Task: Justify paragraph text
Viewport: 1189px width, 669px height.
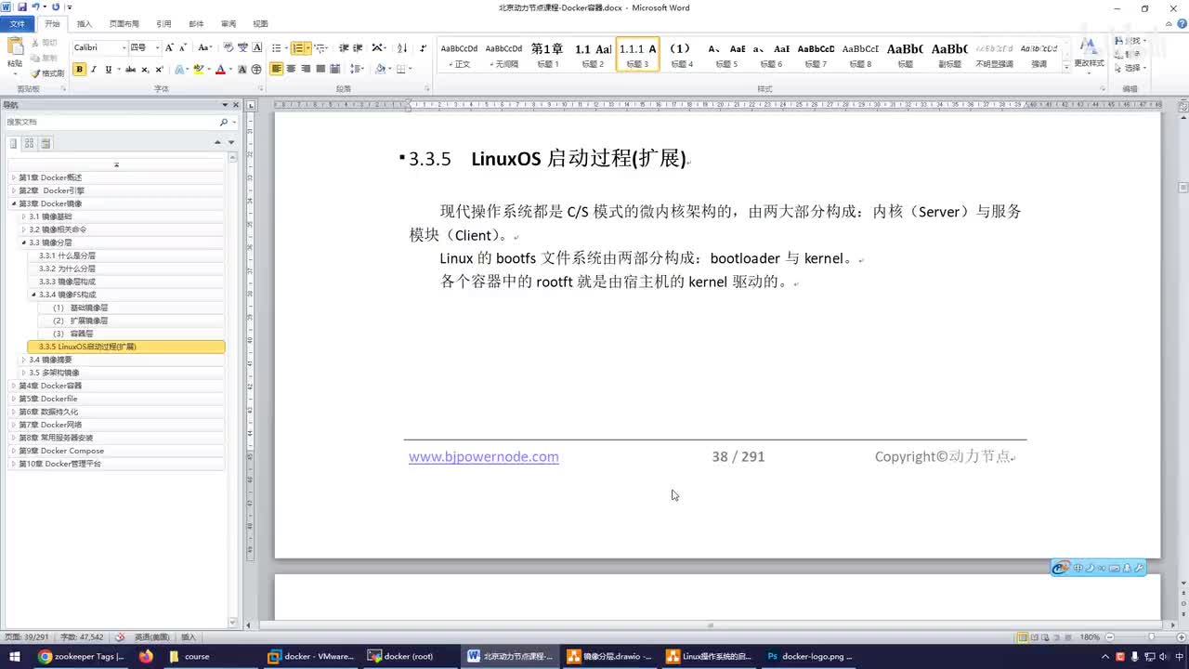Action: (320, 70)
